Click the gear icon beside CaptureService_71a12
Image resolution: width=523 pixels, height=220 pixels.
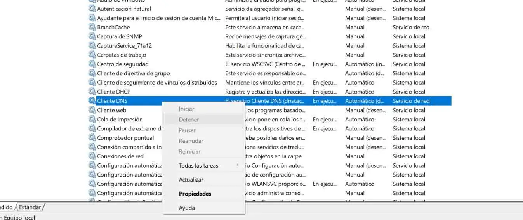point(92,45)
